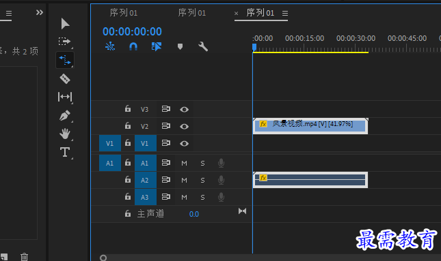Hide the V2 track output
This screenshot has height=261, width=441.
[x=184, y=127]
